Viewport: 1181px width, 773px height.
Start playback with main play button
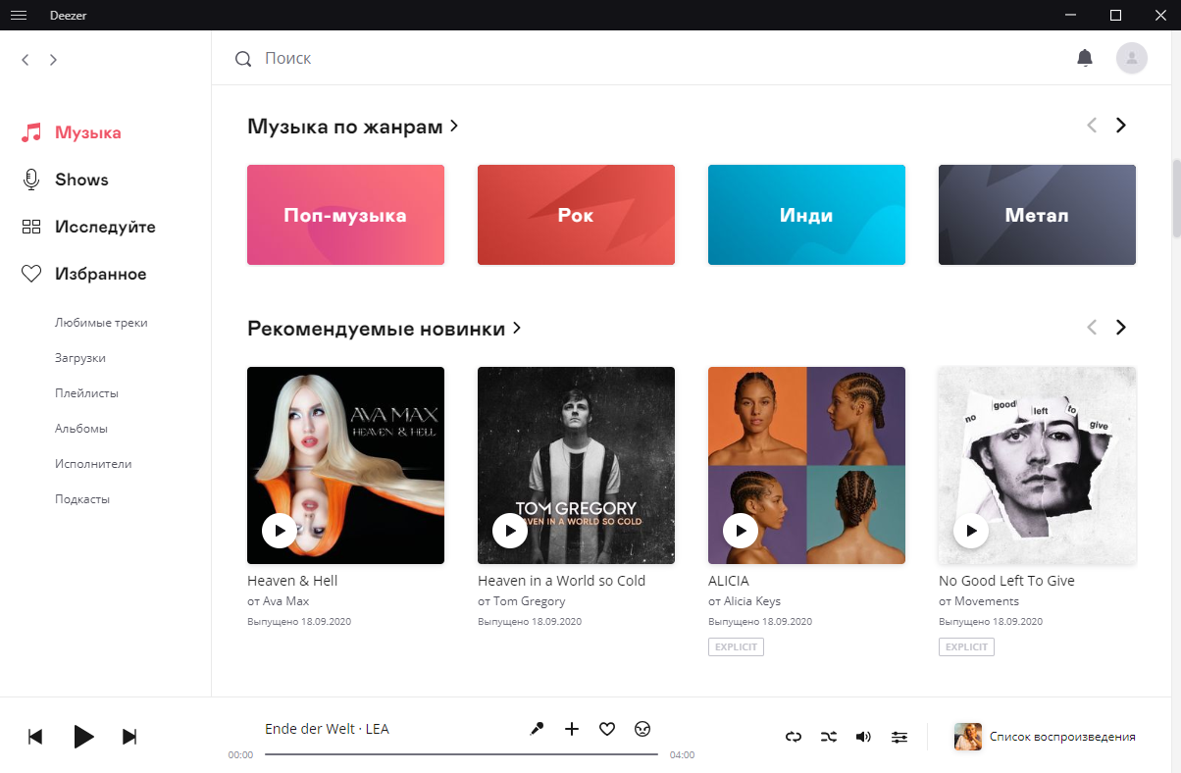[x=84, y=737]
